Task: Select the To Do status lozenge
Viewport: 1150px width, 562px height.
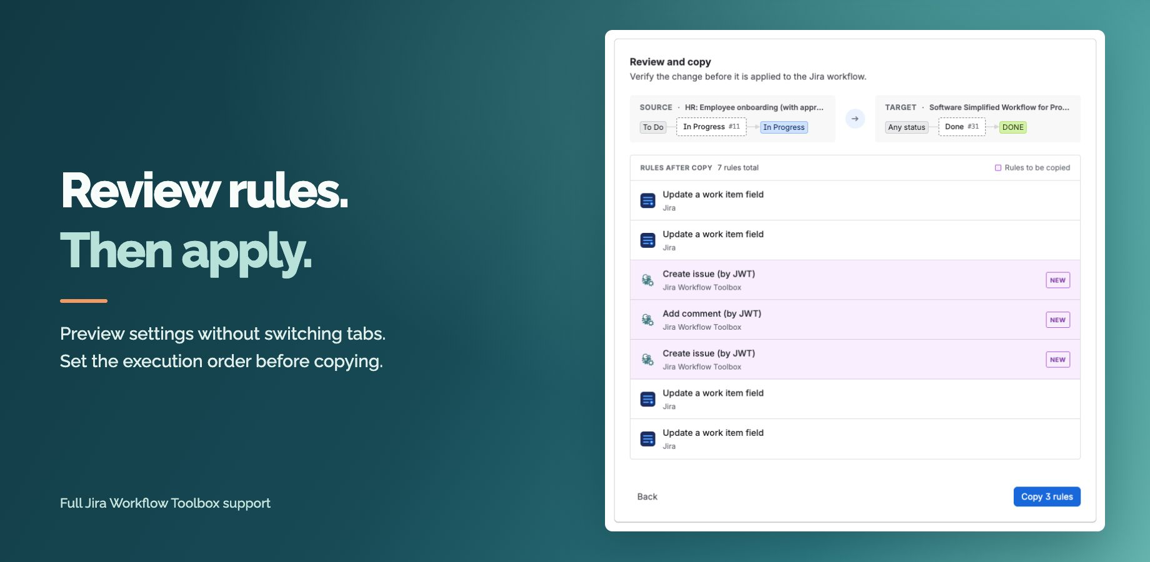Action: 653,127
